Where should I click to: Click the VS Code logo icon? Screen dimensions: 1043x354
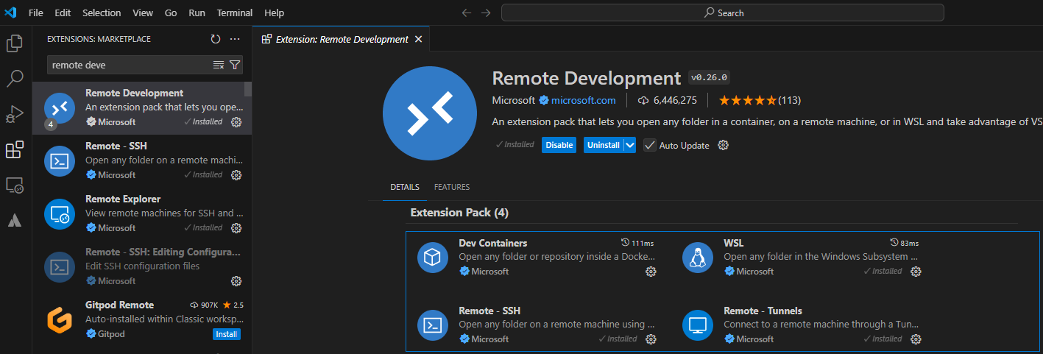(x=10, y=13)
